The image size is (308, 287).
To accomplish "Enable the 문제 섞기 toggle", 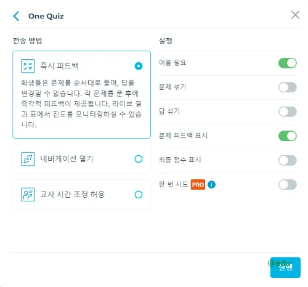I will point(288,87).
